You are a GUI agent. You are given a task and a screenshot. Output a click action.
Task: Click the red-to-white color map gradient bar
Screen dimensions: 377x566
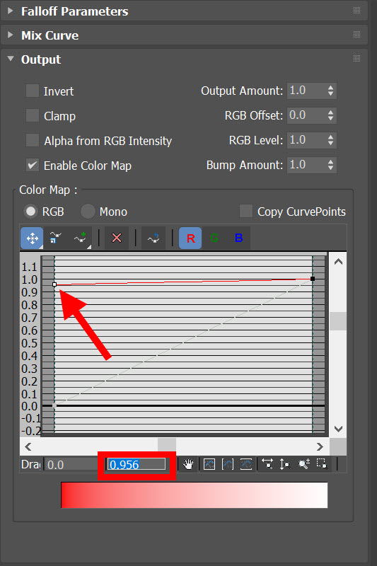tap(195, 495)
